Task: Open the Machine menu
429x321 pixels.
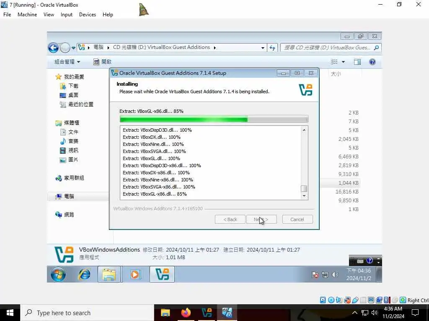Action: (27, 15)
